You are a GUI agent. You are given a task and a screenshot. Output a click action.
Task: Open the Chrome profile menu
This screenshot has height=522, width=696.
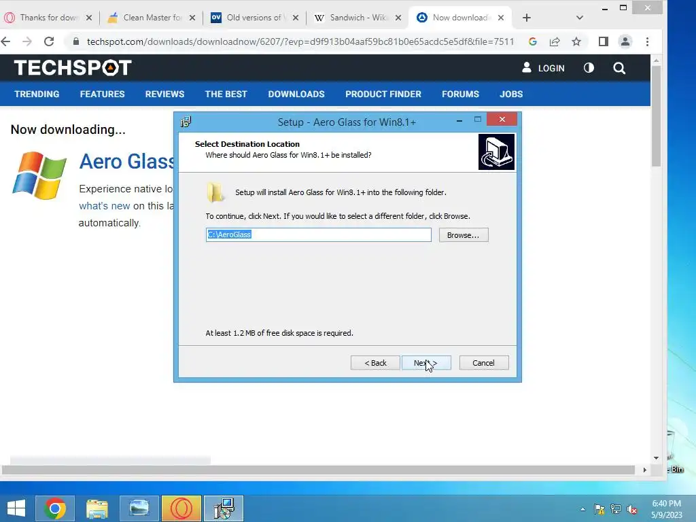[x=625, y=41]
